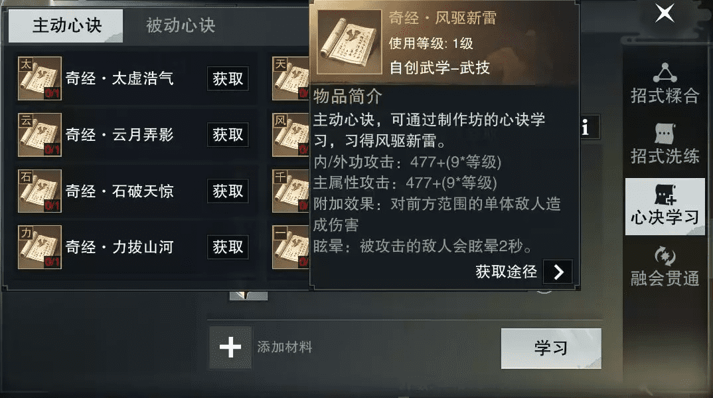Click 获取 for 奇经·云月弄影
The image size is (713, 398).
pyautogui.click(x=228, y=135)
